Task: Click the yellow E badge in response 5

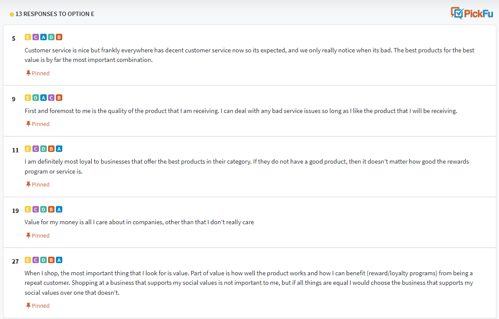Action: click(28, 37)
